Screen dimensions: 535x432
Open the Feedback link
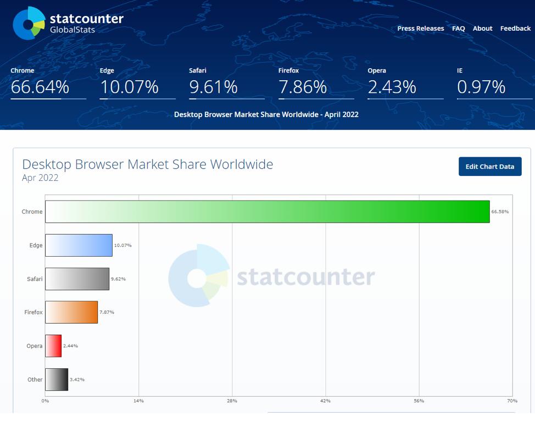[515, 29]
